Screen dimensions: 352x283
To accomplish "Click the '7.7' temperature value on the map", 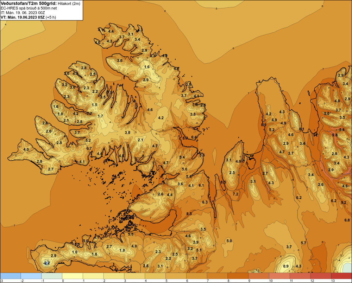I will coord(89,114).
